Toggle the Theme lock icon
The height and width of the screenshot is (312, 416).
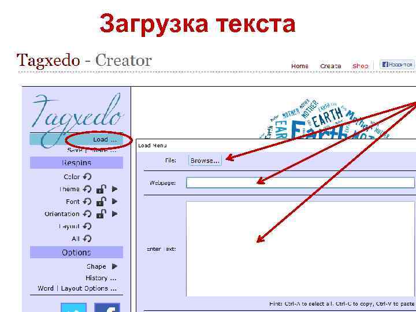click(101, 189)
